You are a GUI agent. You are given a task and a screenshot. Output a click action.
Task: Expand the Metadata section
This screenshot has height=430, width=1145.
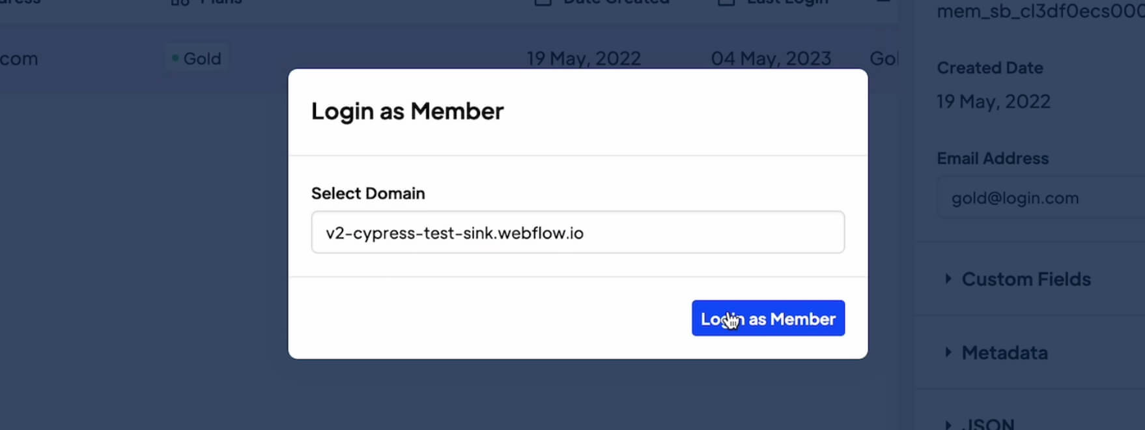pos(1004,353)
